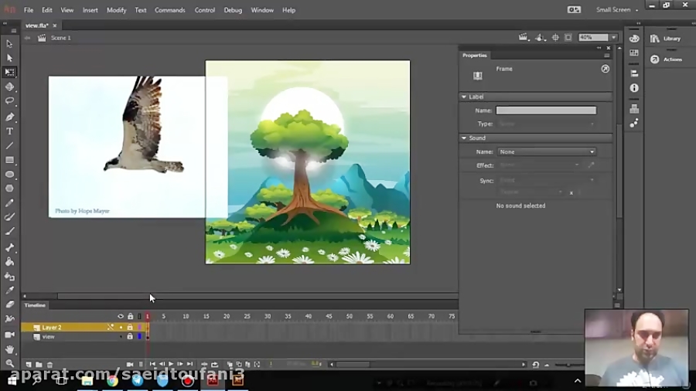The height and width of the screenshot is (391, 696).
Task: Open the Color panel icon
Action: pyautogui.click(x=634, y=39)
